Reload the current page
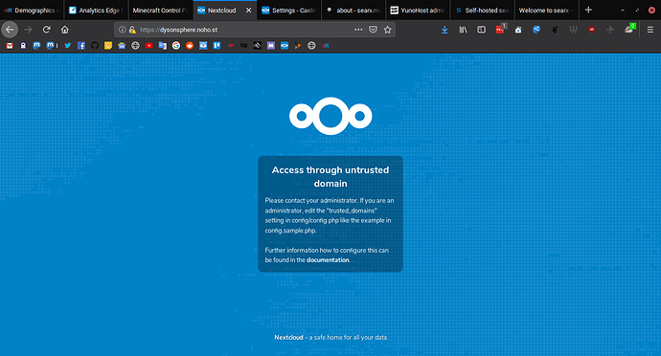 pos(46,30)
